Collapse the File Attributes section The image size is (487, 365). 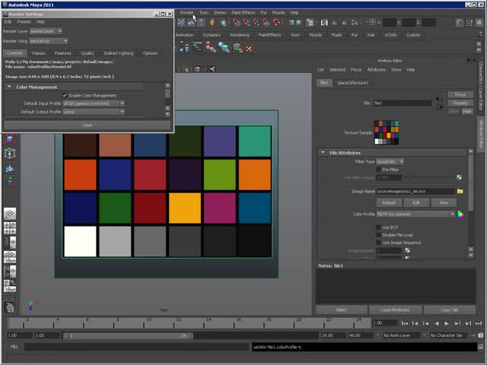click(x=323, y=153)
